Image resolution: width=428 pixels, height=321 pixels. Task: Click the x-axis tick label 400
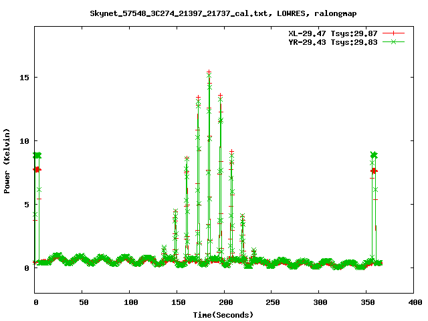click(x=415, y=302)
